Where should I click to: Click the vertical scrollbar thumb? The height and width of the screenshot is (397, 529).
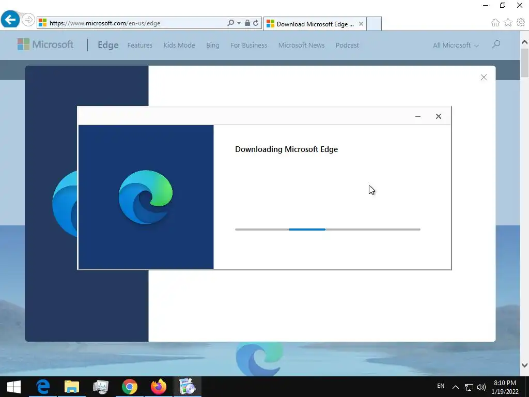(x=524, y=63)
